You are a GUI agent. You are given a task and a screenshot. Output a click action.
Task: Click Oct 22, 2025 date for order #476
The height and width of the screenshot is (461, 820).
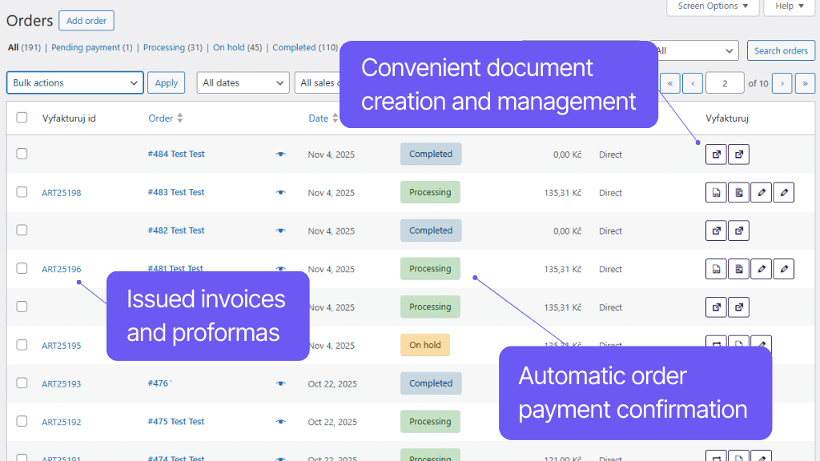tap(332, 384)
